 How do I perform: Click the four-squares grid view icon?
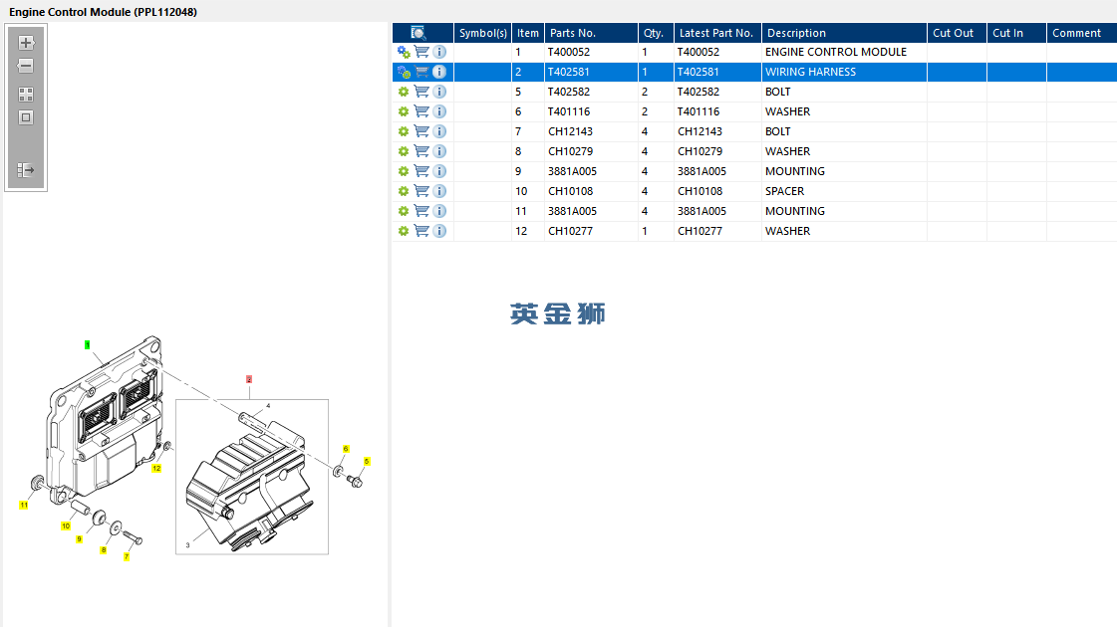(x=26, y=95)
